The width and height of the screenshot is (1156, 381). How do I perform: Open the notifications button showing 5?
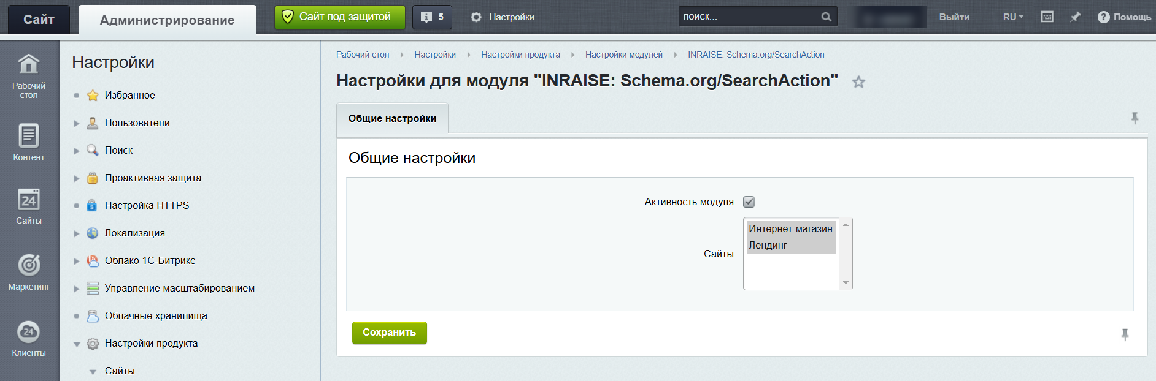coord(432,17)
